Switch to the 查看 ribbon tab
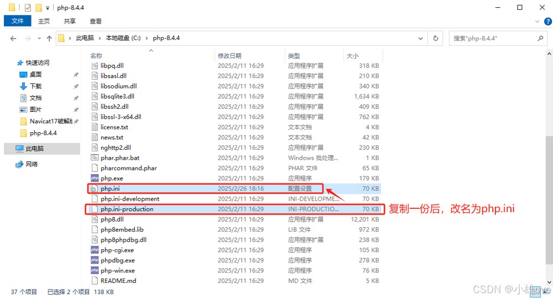 96,21
